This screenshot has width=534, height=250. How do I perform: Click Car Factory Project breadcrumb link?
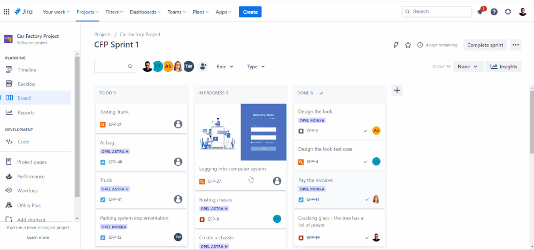(x=140, y=34)
